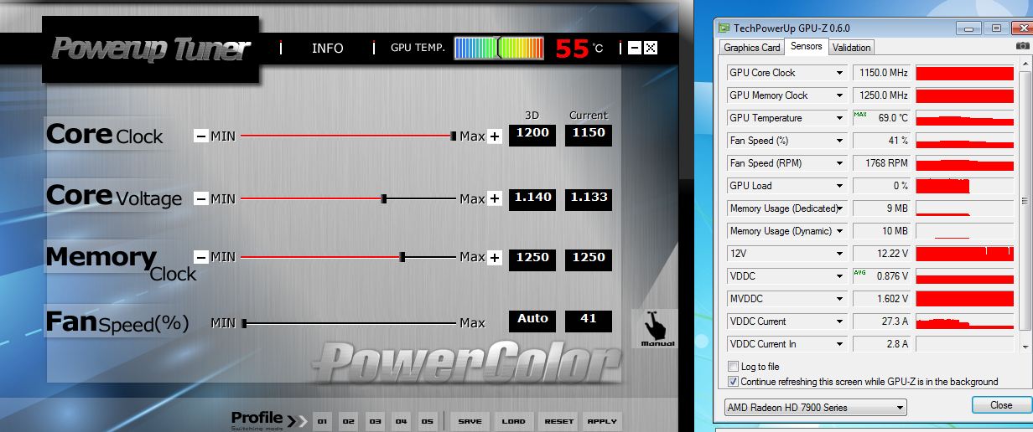Increase Core Voltage with plus button
The width and height of the screenshot is (1033, 432).
click(x=495, y=198)
